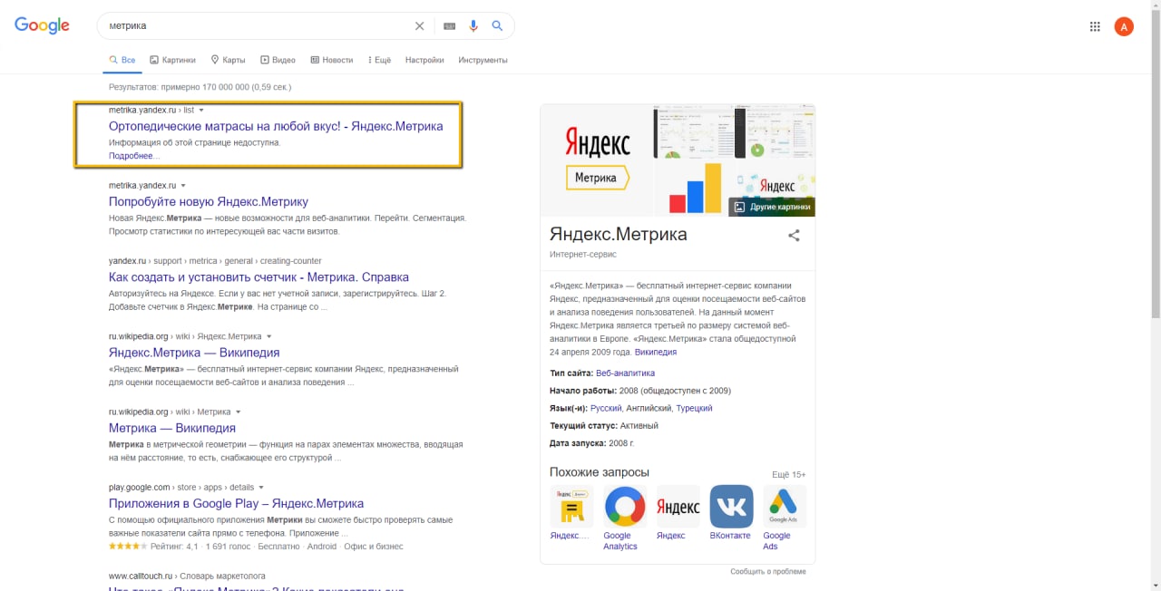This screenshot has height=591, width=1161.
Task: Click Википедия link in panel description
Action: click(x=656, y=352)
